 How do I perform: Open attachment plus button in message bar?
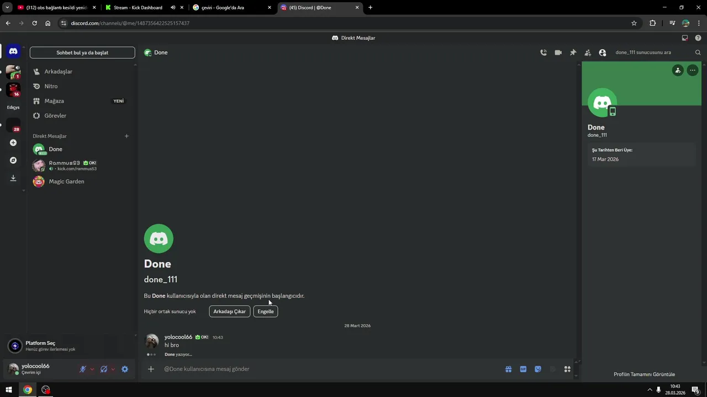click(151, 369)
